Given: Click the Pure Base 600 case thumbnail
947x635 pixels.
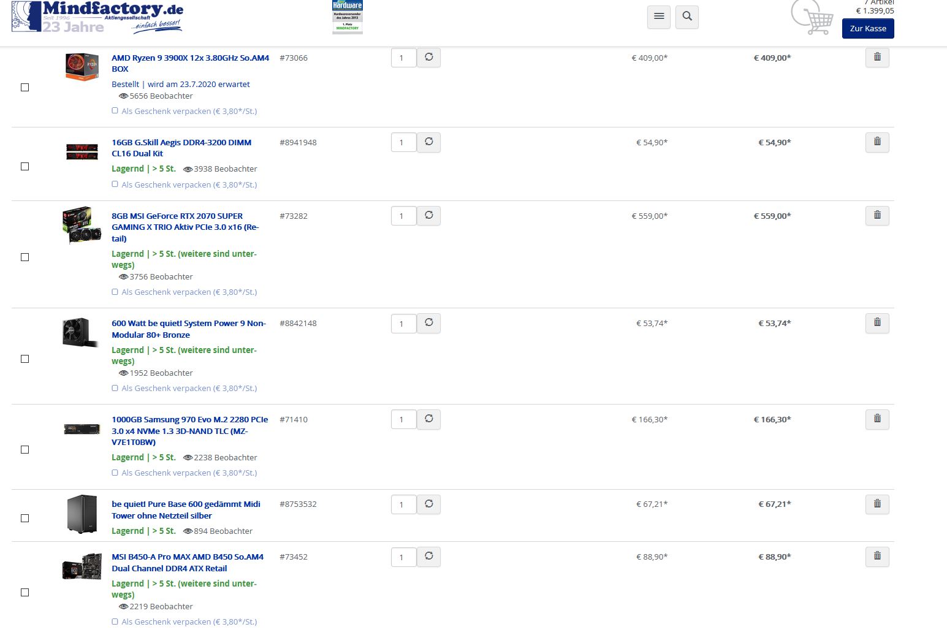Looking at the screenshot, I should [x=82, y=514].
